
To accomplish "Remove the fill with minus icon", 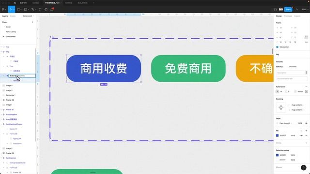I will pos(306,135).
